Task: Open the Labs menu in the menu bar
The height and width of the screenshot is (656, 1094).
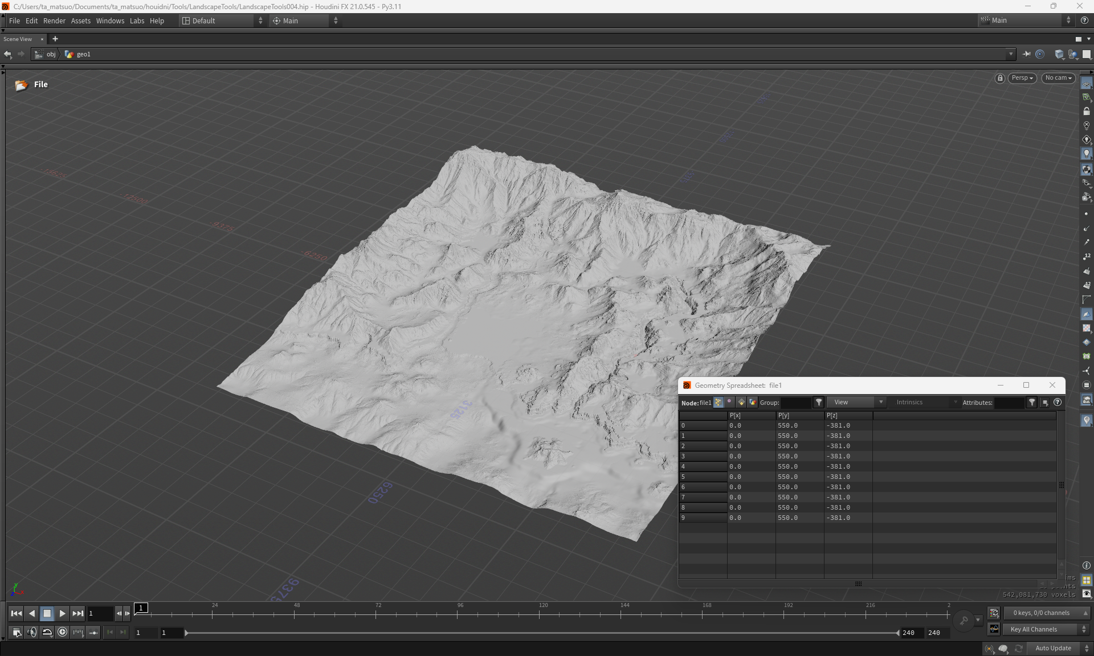Action: [137, 20]
